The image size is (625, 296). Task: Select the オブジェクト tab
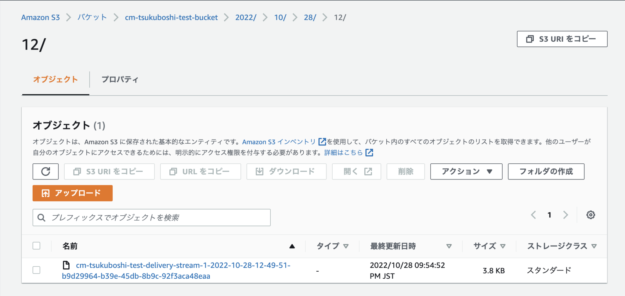point(56,79)
